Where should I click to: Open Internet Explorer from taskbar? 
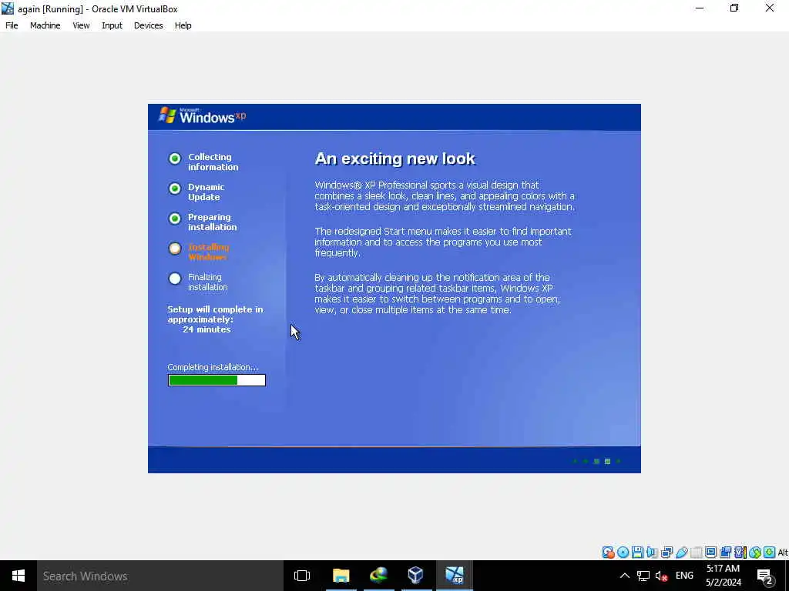pyautogui.click(x=378, y=576)
